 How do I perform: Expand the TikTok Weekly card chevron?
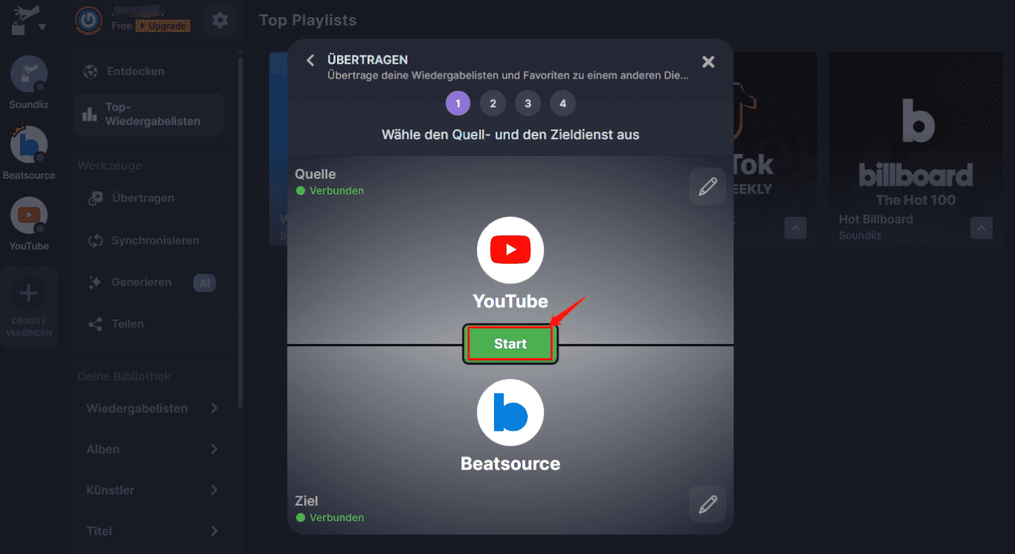point(795,227)
